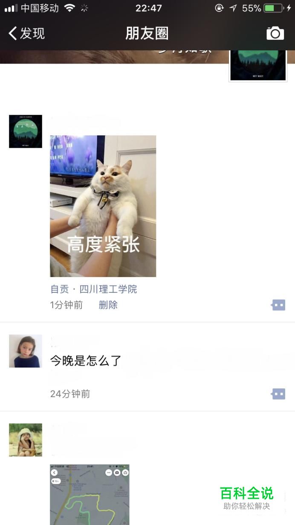Tap the post text 今晚是怎么了
The height and width of the screenshot is (525, 295).
[86, 361]
